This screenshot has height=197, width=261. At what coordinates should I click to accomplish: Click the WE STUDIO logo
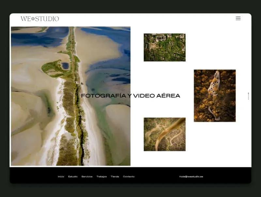point(40,19)
